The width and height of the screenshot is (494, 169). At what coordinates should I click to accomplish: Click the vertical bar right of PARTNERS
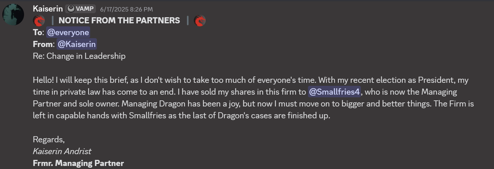coord(187,21)
